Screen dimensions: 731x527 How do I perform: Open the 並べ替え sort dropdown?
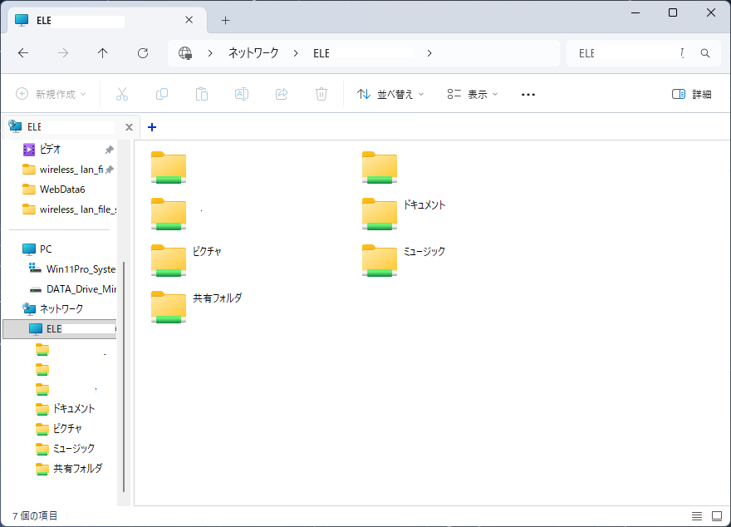pyautogui.click(x=390, y=94)
